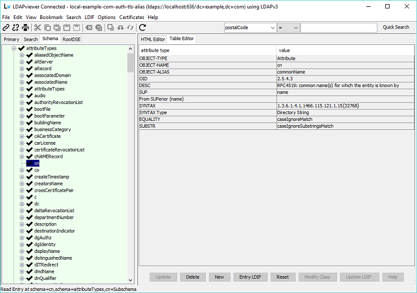Select the crossCertificatePair tree item

(x=54, y=191)
